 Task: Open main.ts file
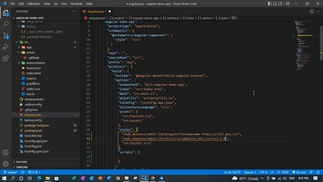pyautogui.click(x=31, y=78)
